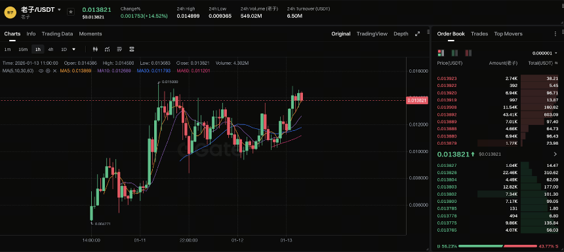Select ask price 0.013922
The height and width of the screenshot is (252, 564).
point(447,86)
